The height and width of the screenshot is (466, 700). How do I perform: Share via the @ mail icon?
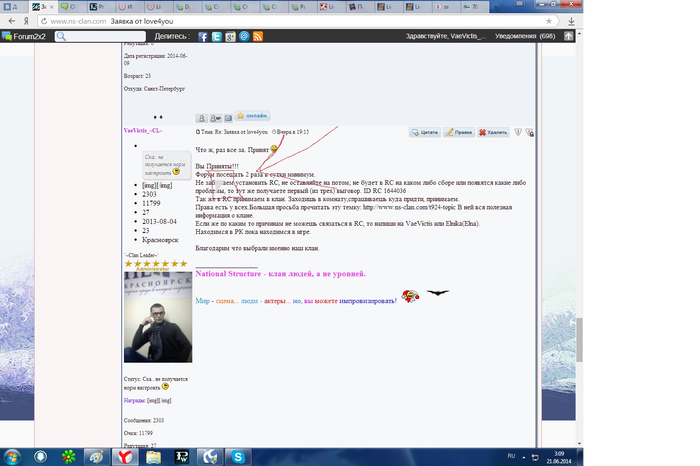[244, 36]
